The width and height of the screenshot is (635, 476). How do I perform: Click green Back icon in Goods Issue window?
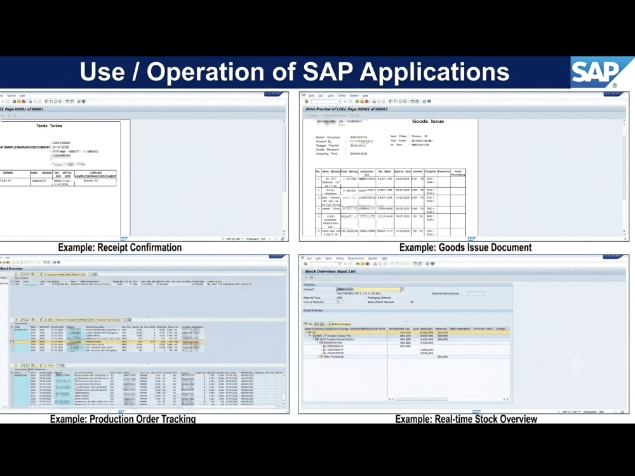pos(357,102)
